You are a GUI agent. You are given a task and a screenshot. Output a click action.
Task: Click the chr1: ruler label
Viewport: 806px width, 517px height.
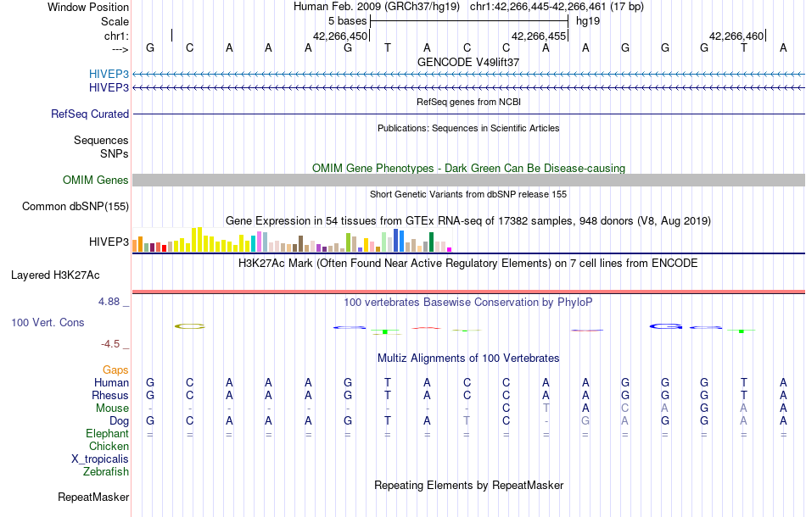[x=116, y=36]
